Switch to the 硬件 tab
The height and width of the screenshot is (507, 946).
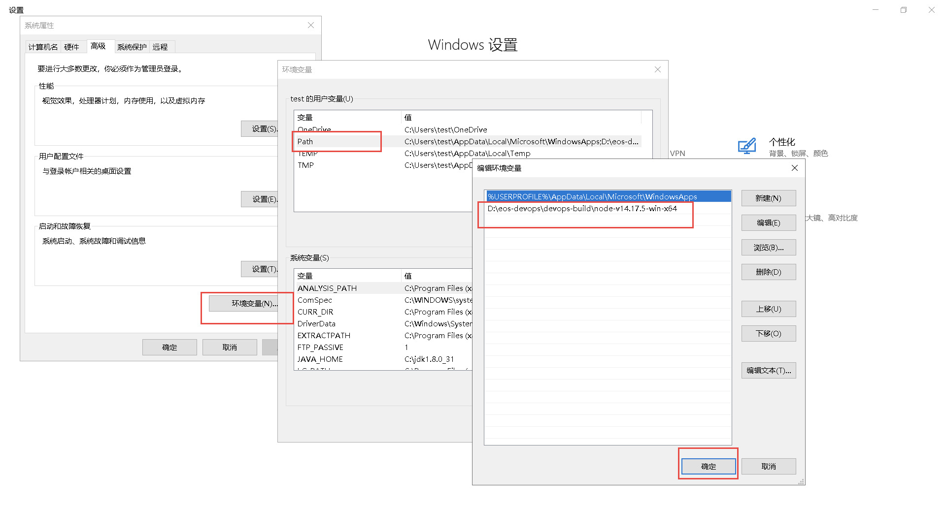pyautogui.click(x=72, y=46)
